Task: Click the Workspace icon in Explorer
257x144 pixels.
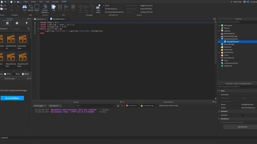Action: coord(222,26)
